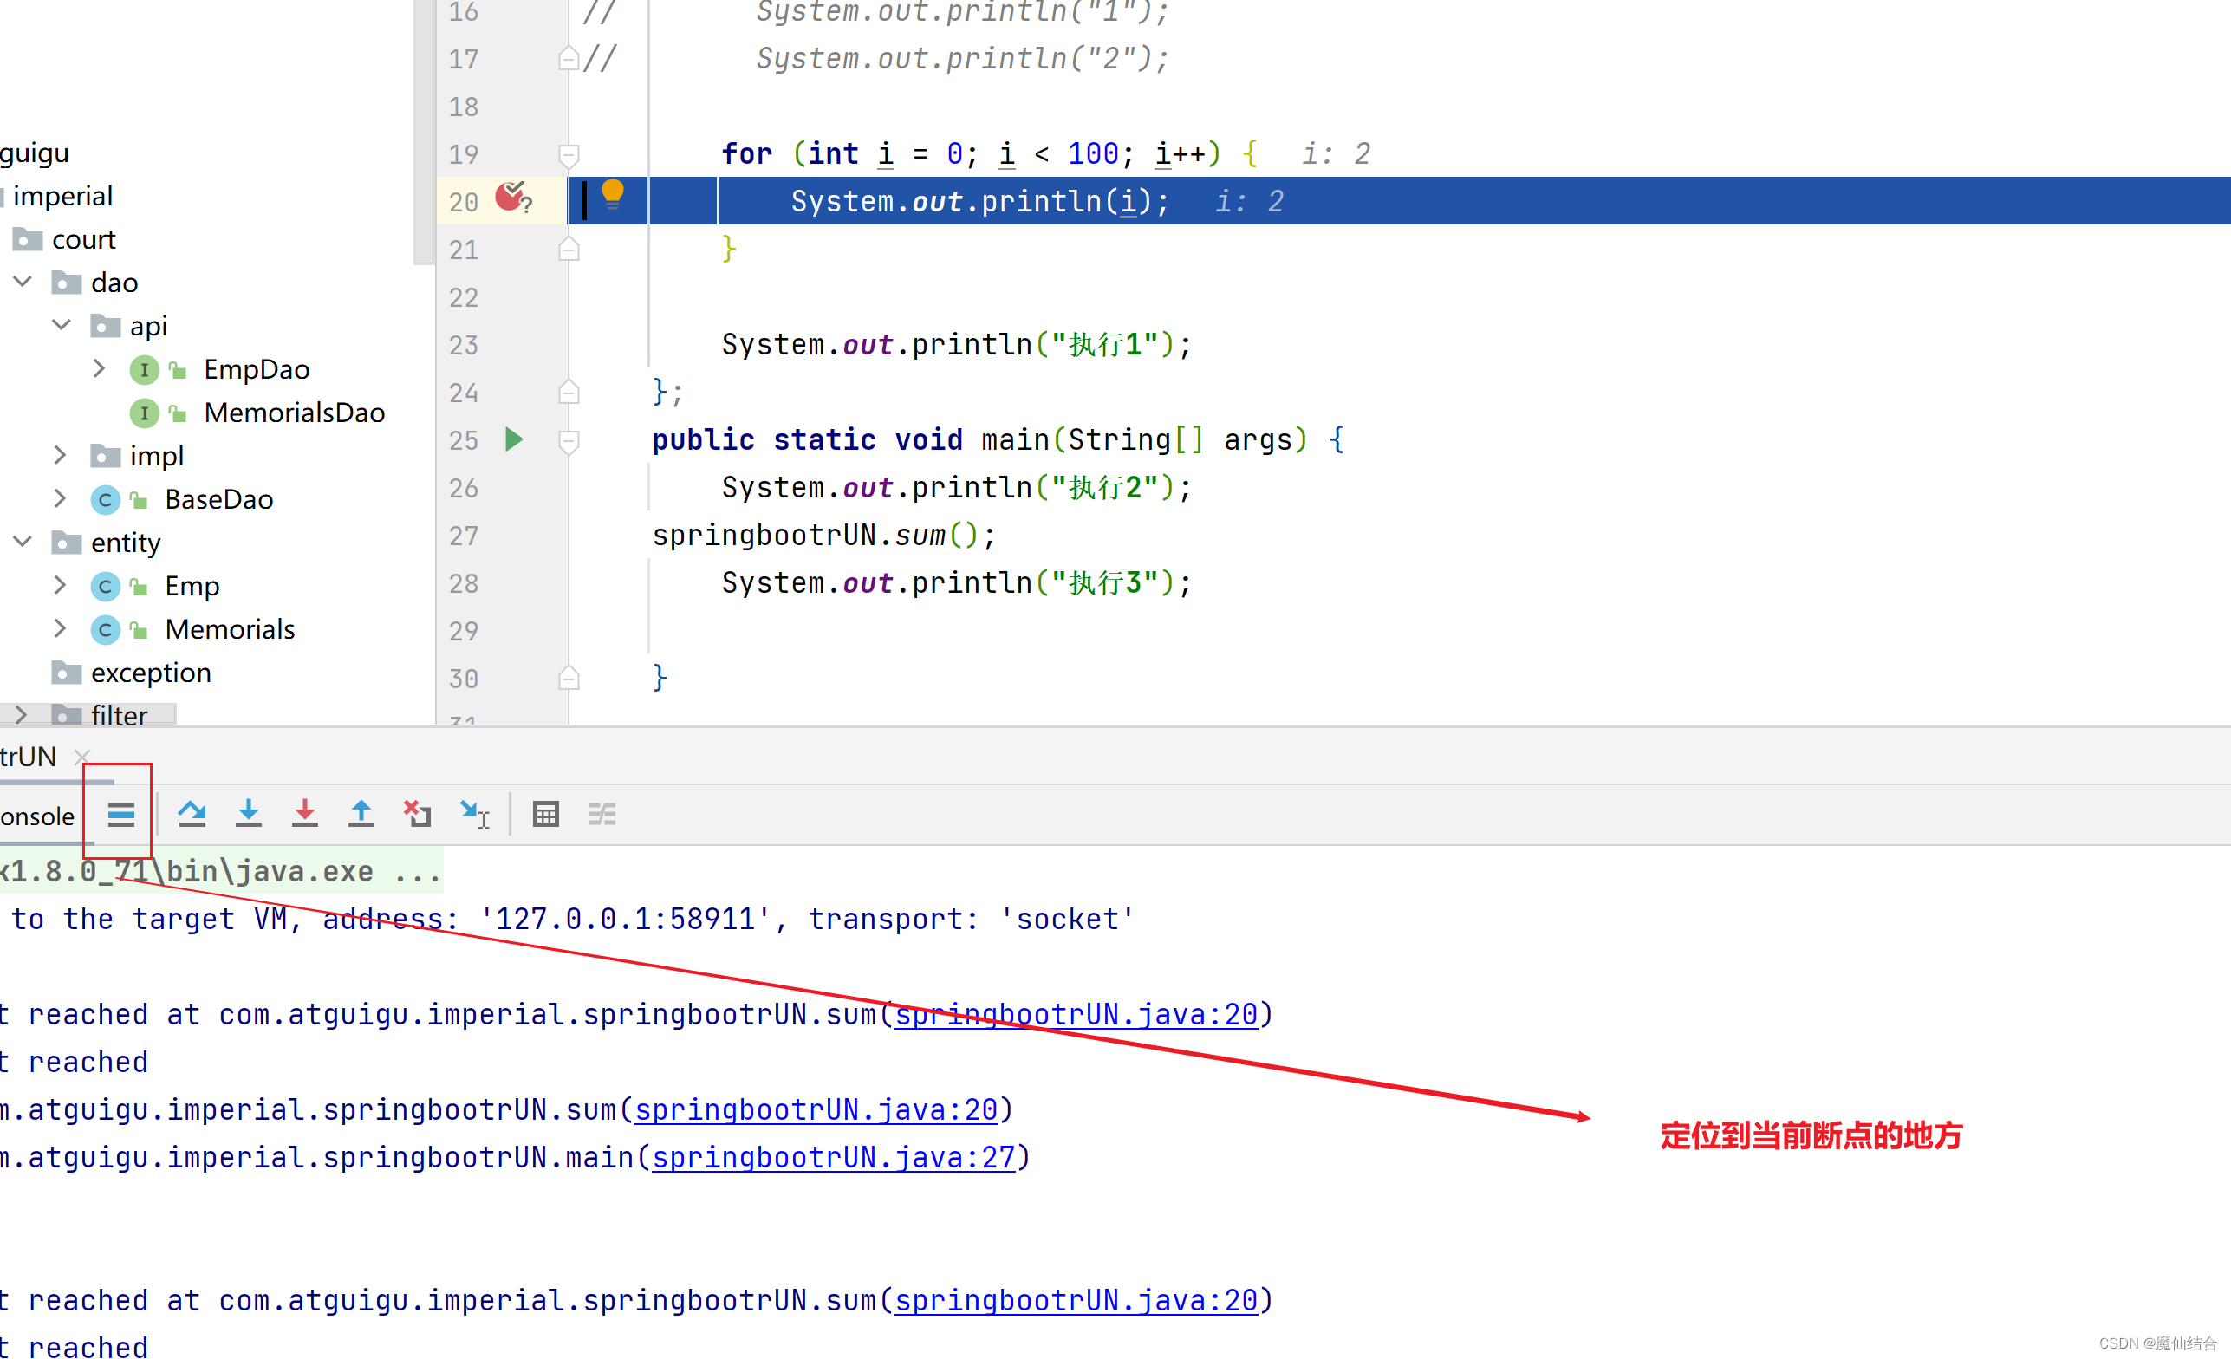
Task: Expand the Memorials class node
Action: [60, 629]
